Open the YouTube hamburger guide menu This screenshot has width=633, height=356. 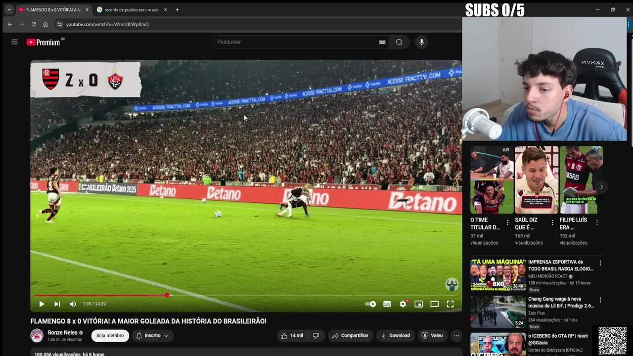14,42
